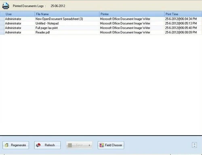Select the 'Full page fax print' file name
202x155 pixels.
point(46,28)
